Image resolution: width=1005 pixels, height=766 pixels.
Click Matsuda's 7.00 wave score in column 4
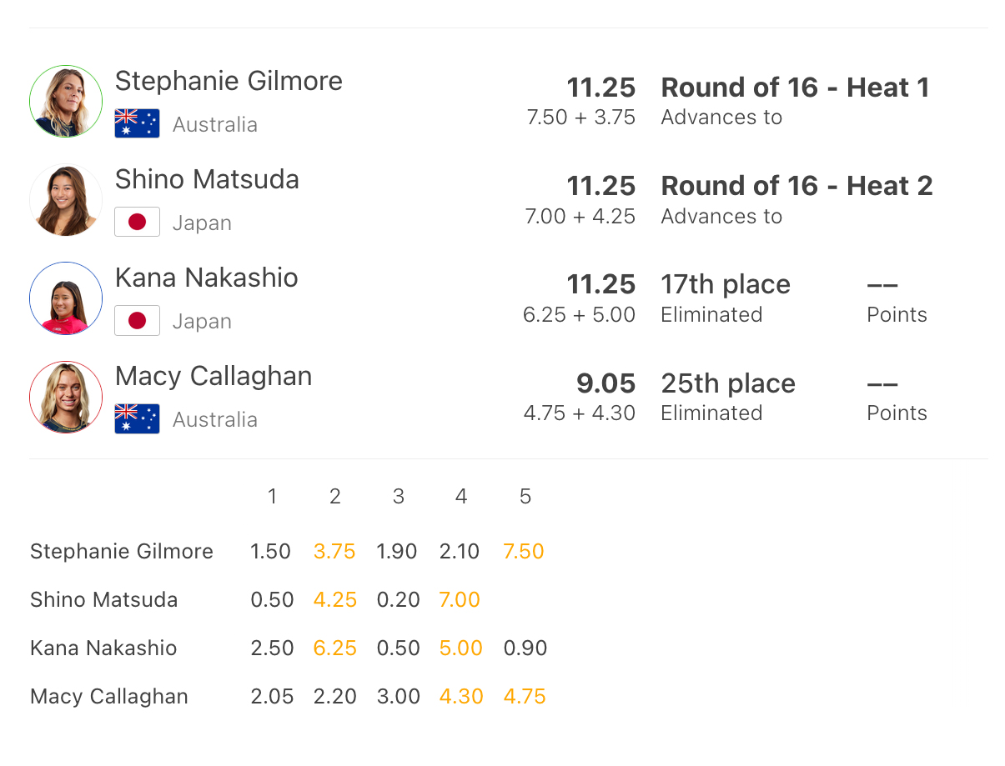[460, 600]
